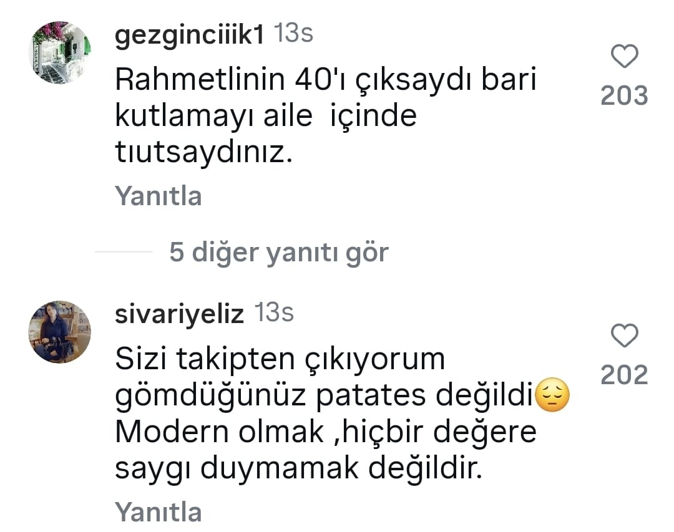
Task: Select the comment text starting "Rahmetlinin 40'ı"
Action: point(326,116)
